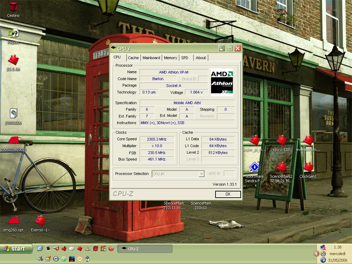The width and height of the screenshot is (352, 264).
Task: Select the ClockGen1 desktop icon
Action: coord(308,170)
